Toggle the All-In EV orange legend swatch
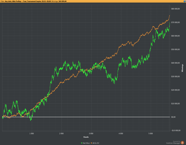This screenshot has width=186, height=145. click(91, 143)
